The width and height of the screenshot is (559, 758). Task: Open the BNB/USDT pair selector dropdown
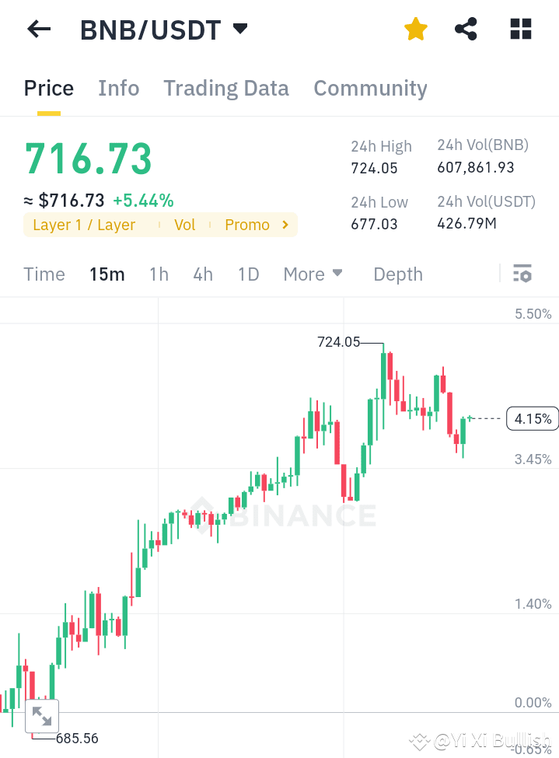[240, 29]
